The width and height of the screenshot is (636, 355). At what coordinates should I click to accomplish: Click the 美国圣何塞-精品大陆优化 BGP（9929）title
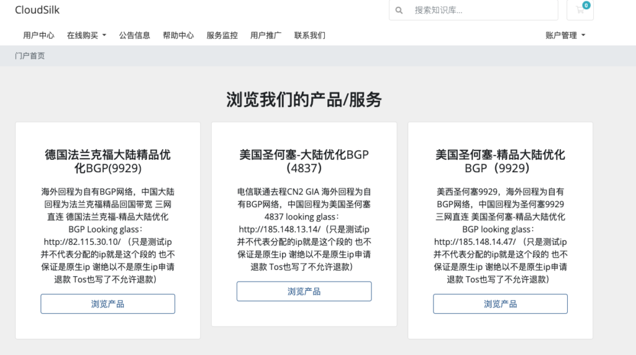tap(500, 161)
